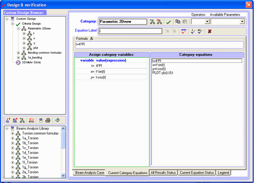Select 3D-Mohr Circle in the design tree

pyautogui.click(x=31, y=62)
